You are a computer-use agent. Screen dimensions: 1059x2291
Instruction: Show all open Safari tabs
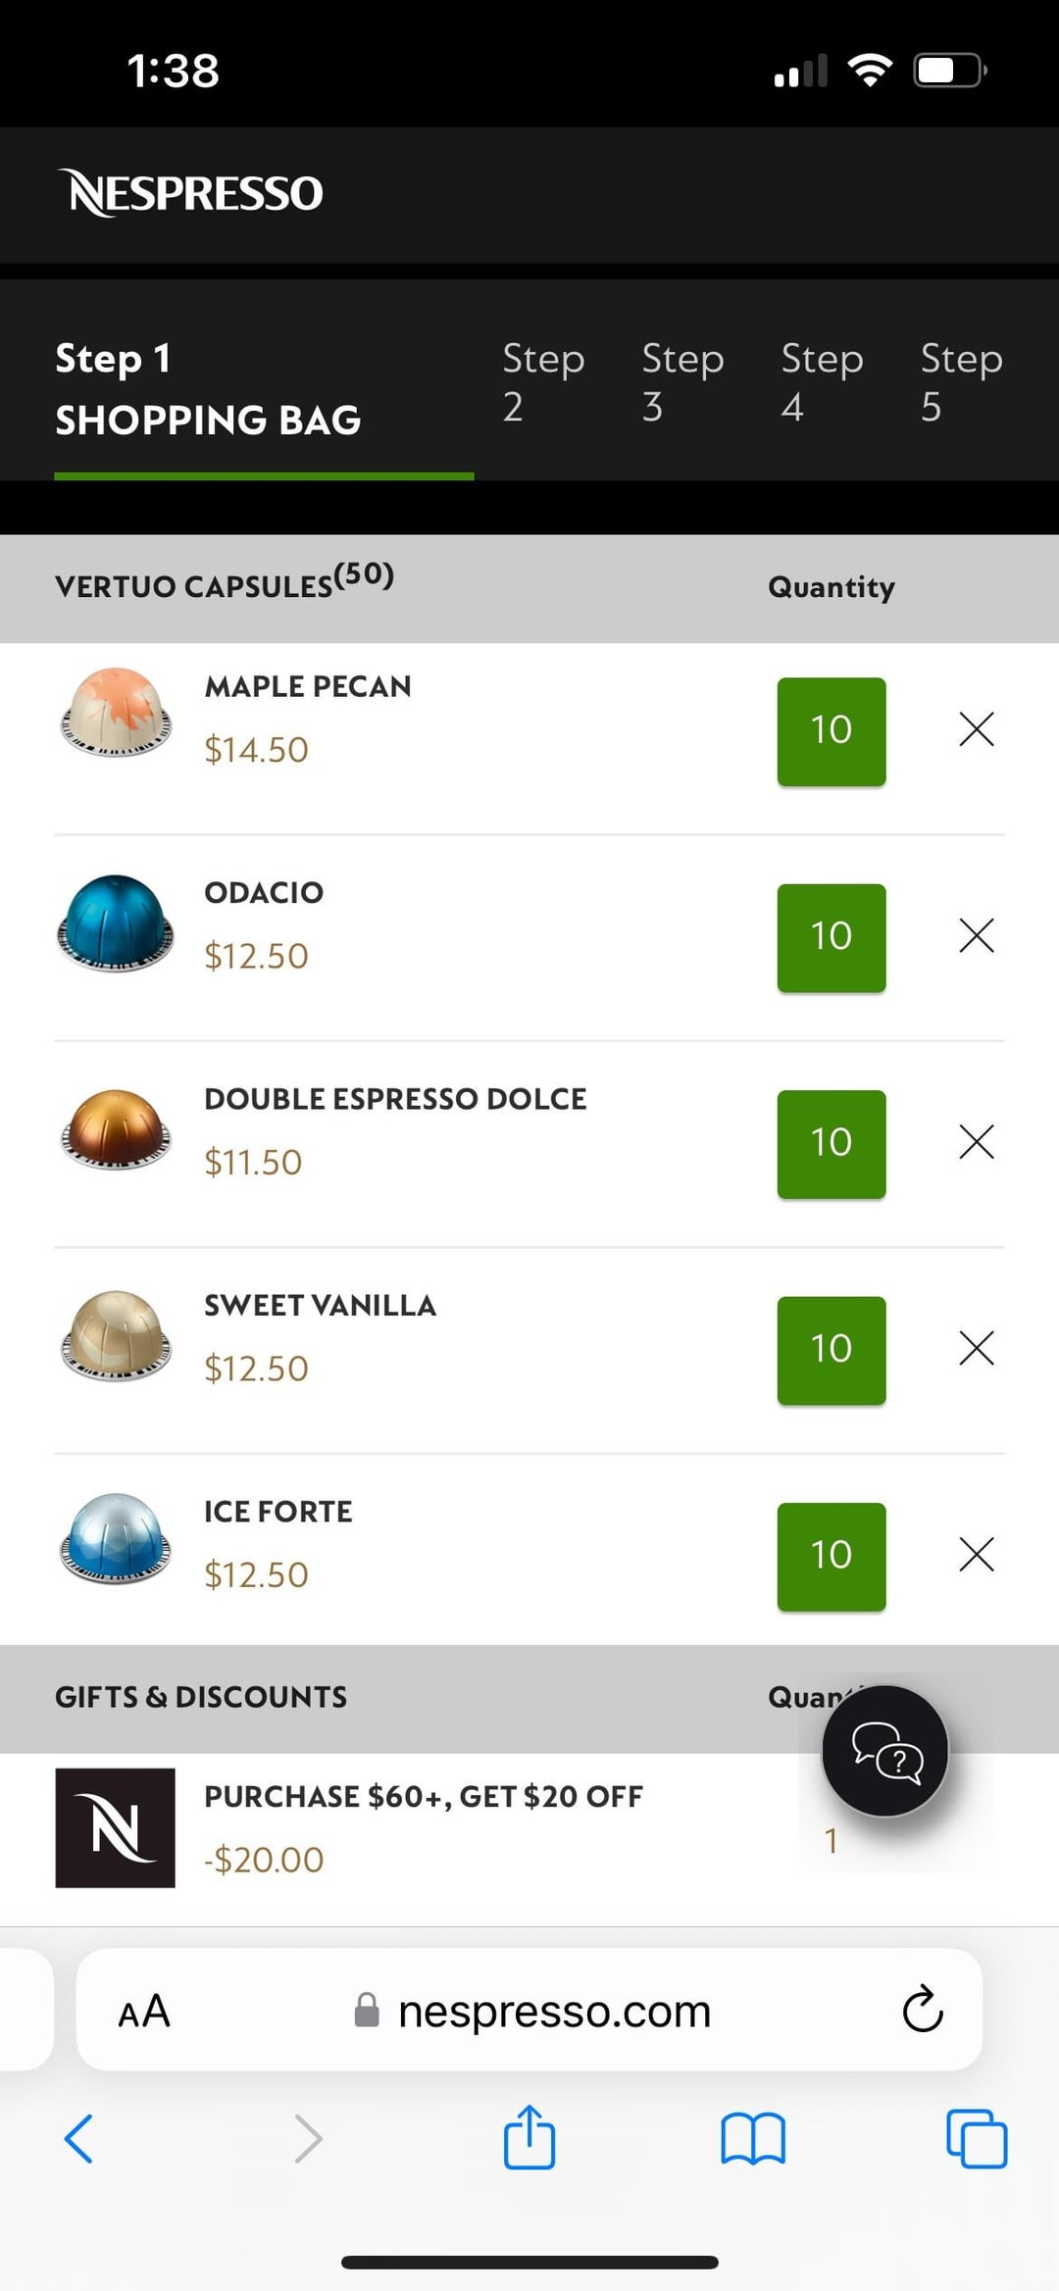point(976,2138)
